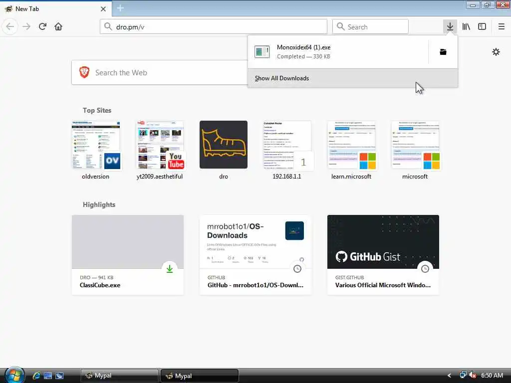The height and width of the screenshot is (383, 511).
Task: Select the New Tab tab
Action: [56, 9]
